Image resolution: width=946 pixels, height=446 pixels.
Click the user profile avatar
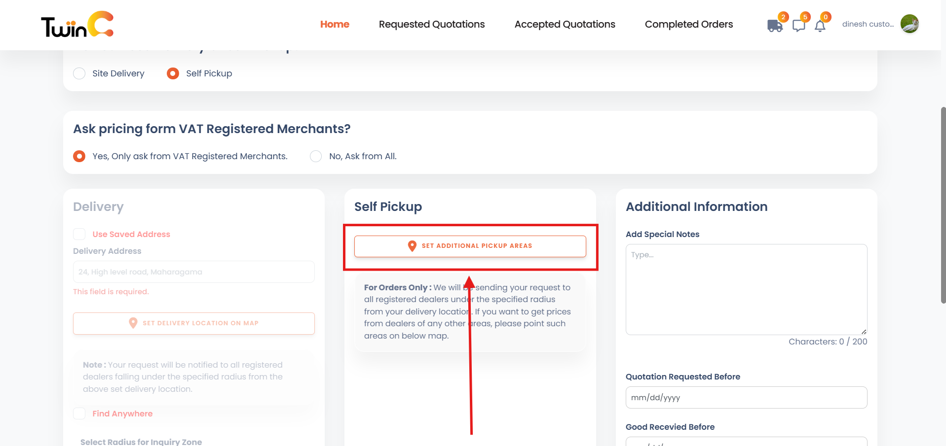click(909, 24)
